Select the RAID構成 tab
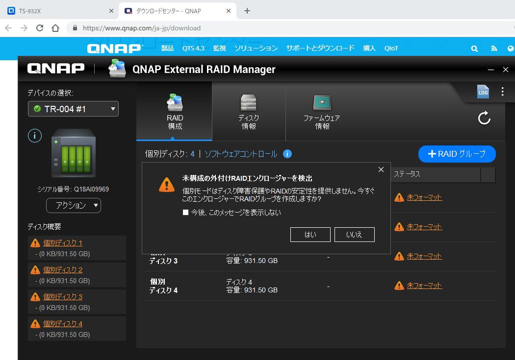Viewport: 515px width, 360px height. [175, 111]
